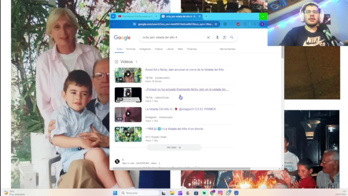Click the address bar URL

[x=175, y=24]
